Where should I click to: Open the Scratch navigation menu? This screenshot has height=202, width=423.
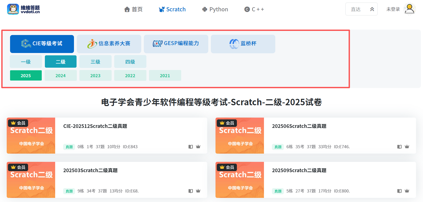click(x=172, y=10)
